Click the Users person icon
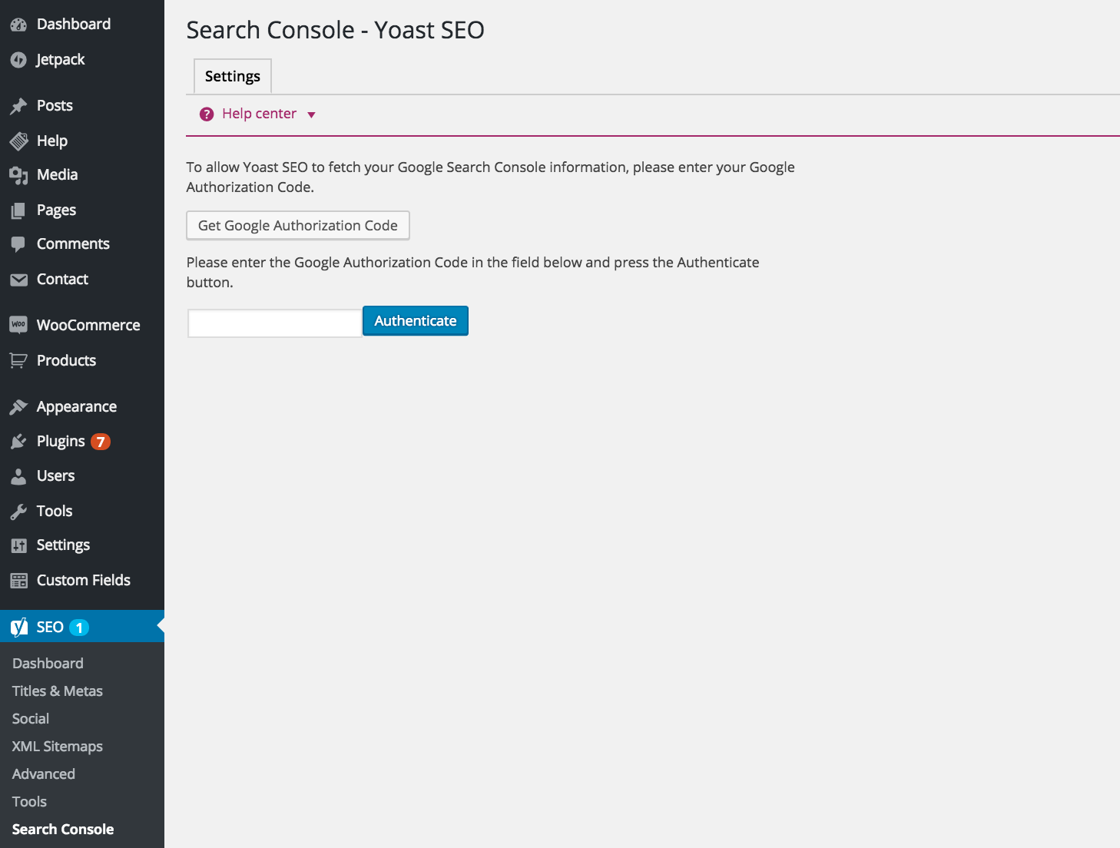The width and height of the screenshot is (1120, 848). pos(18,476)
